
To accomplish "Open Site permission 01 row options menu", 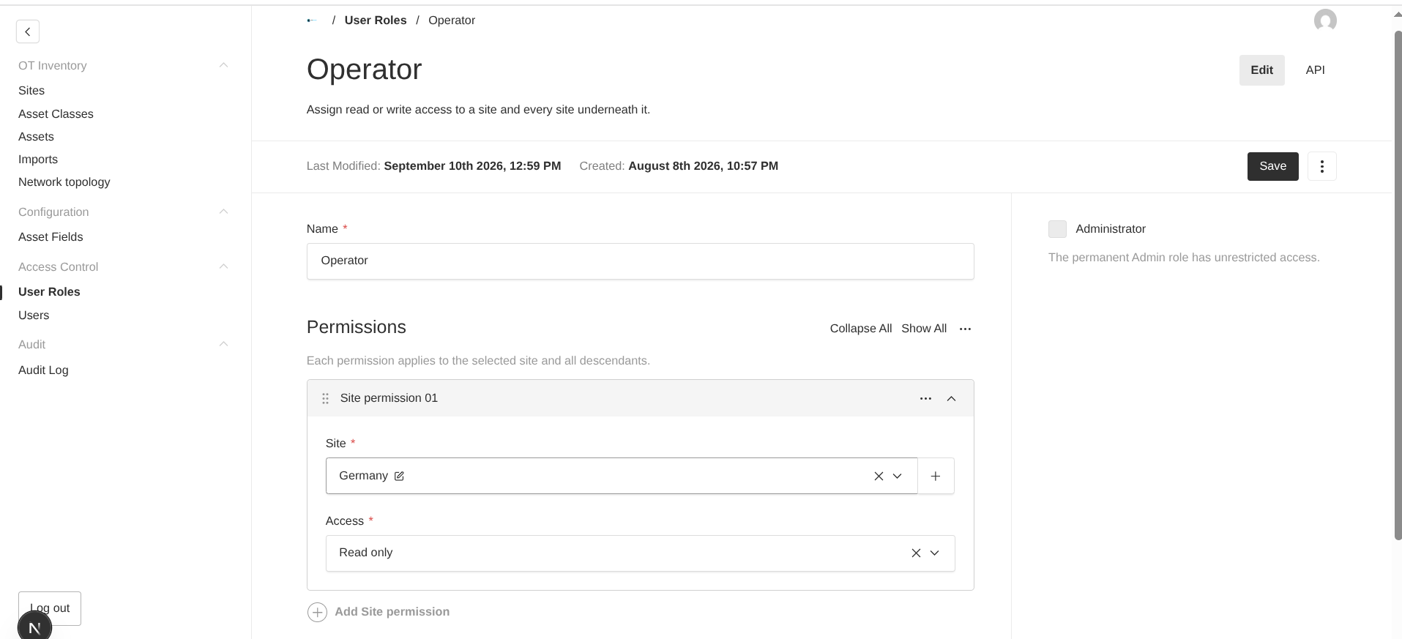I will click(925, 398).
